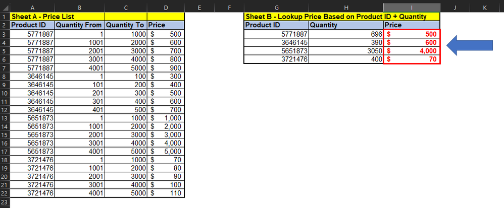
Task: Select column D header
Action: tap(166, 8)
